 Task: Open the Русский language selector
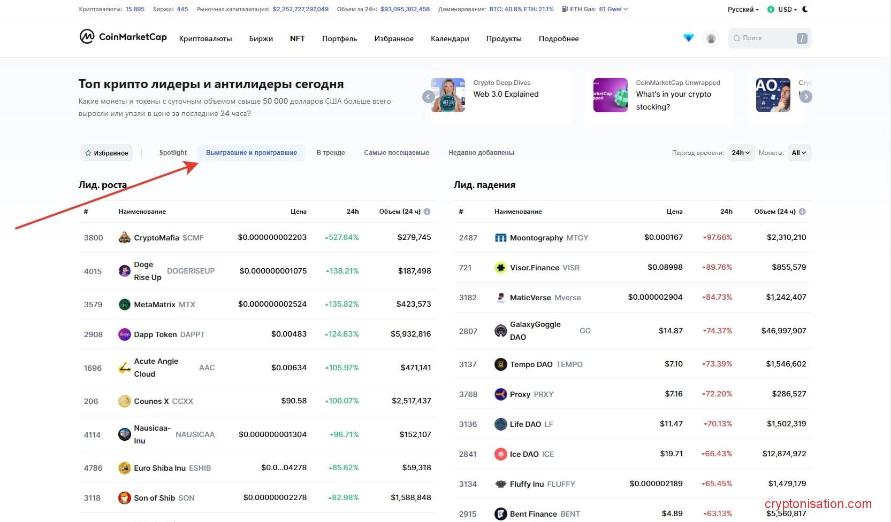[x=743, y=10]
